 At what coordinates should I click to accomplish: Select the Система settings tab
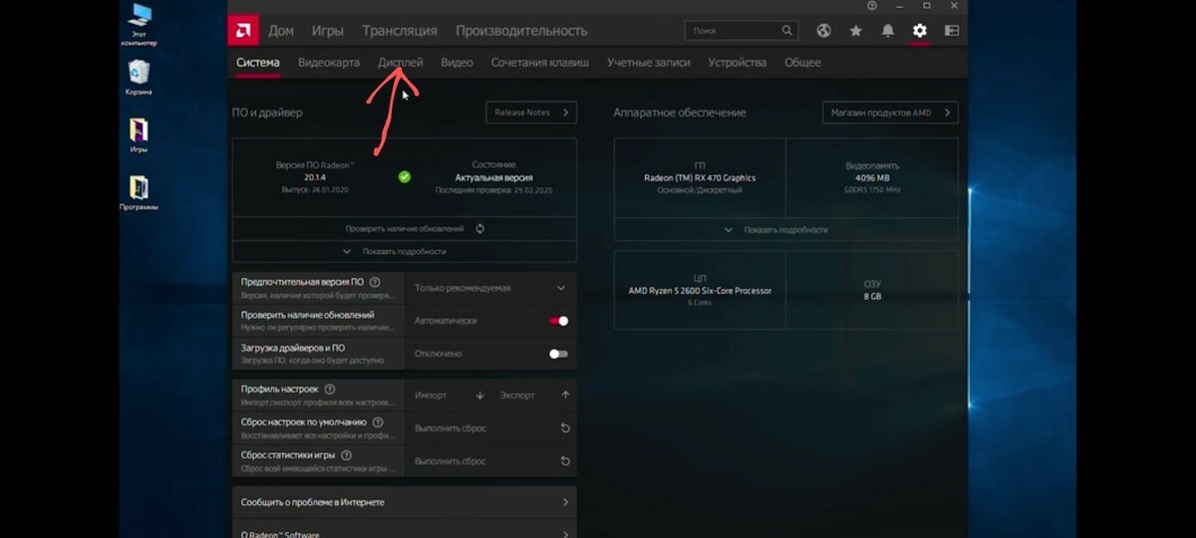pos(258,63)
